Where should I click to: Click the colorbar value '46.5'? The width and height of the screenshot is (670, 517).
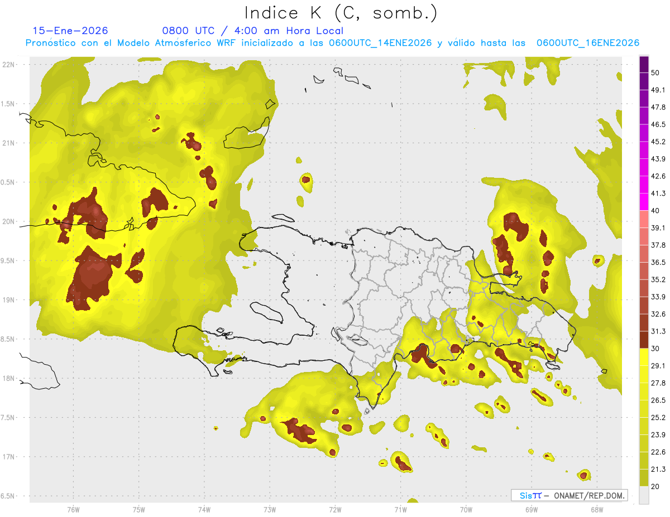pyautogui.click(x=658, y=124)
